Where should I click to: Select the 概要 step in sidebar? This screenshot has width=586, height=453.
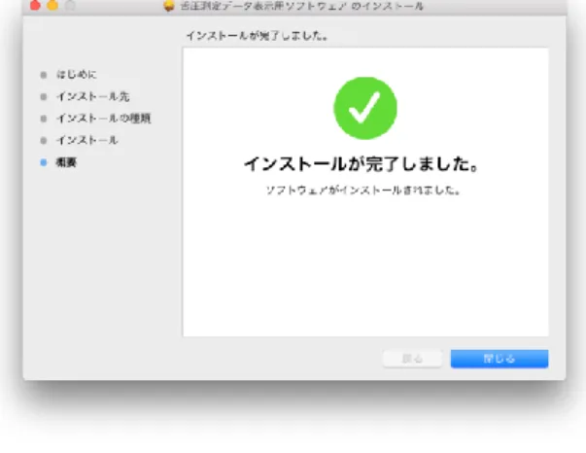[66, 162]
